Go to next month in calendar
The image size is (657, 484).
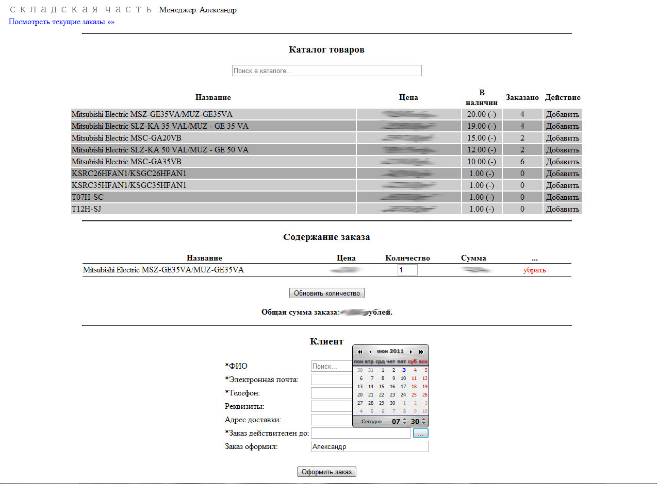point(411,351)
